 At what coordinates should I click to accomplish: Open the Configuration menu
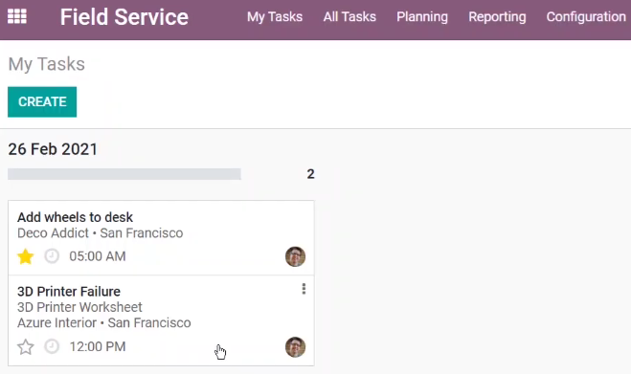pyautogui.click(x=586, y=17)
